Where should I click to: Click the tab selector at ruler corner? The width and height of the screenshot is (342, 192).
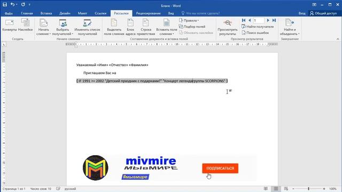tap(4, 44)
